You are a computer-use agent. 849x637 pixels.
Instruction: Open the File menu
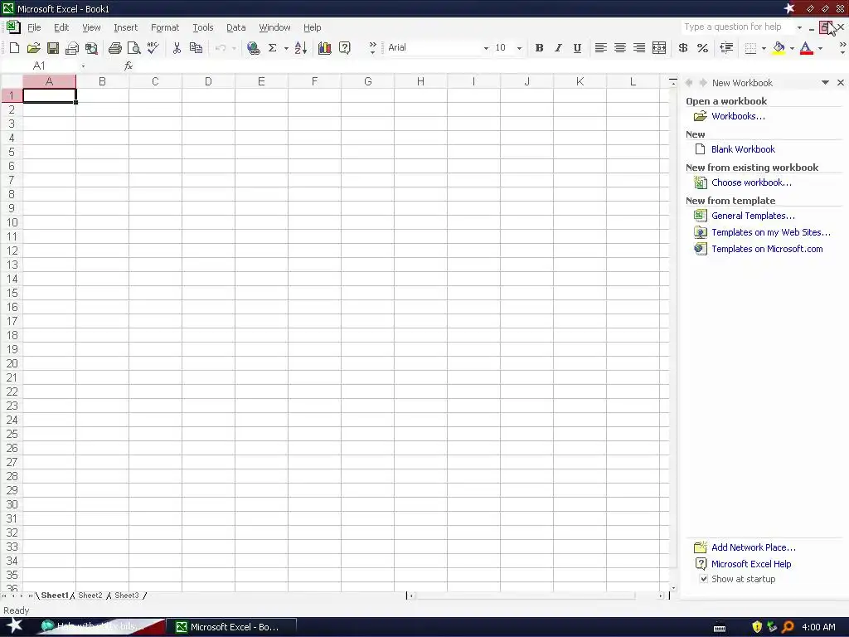(x=34, y=27)
